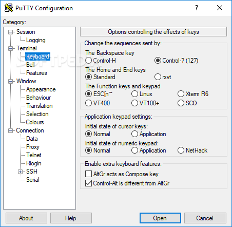Click the Open button
Screen dimensions: 232x227
pos(160,218)
